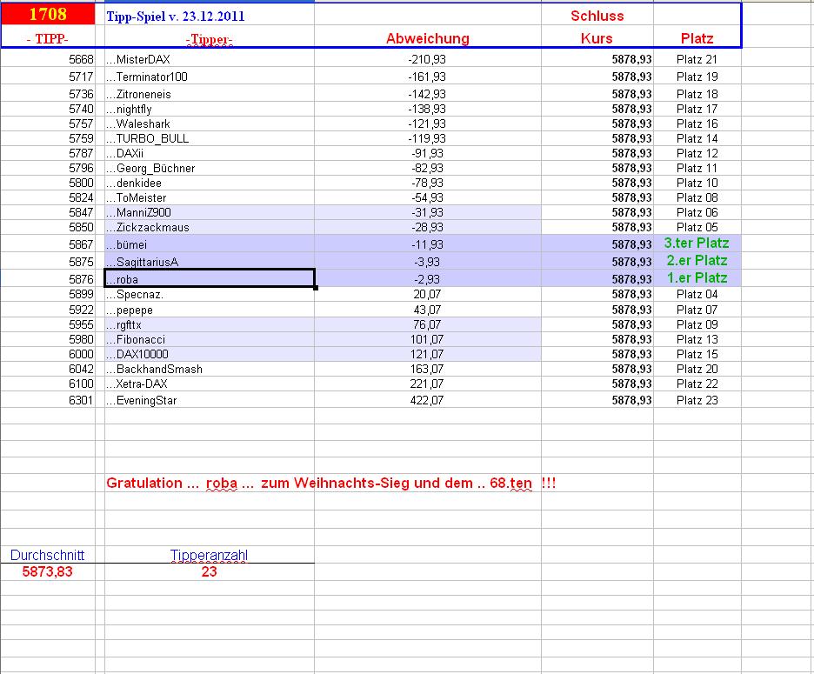Click the -Tipper- column header
814x674 pixels.
(209, 38)
